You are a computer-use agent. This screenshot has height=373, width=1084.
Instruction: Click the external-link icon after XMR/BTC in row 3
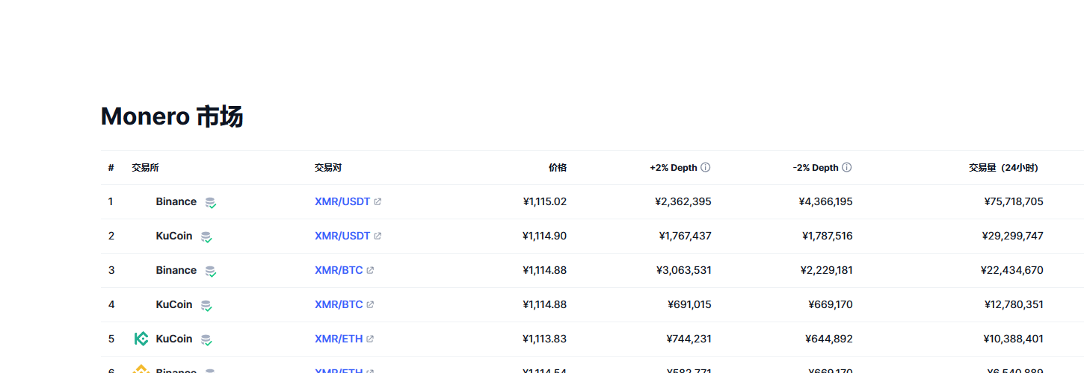pos(370,271)
